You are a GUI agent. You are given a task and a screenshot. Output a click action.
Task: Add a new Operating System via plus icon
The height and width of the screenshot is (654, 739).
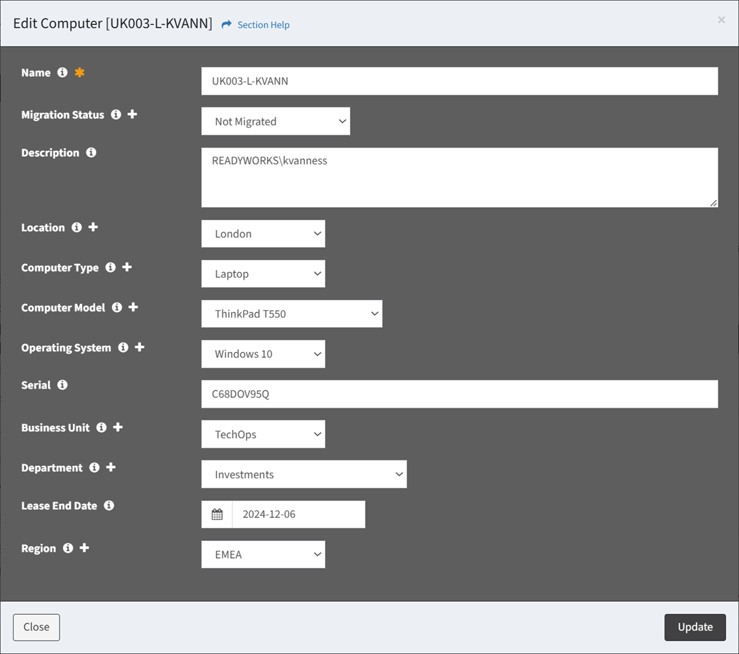(140, 347)
